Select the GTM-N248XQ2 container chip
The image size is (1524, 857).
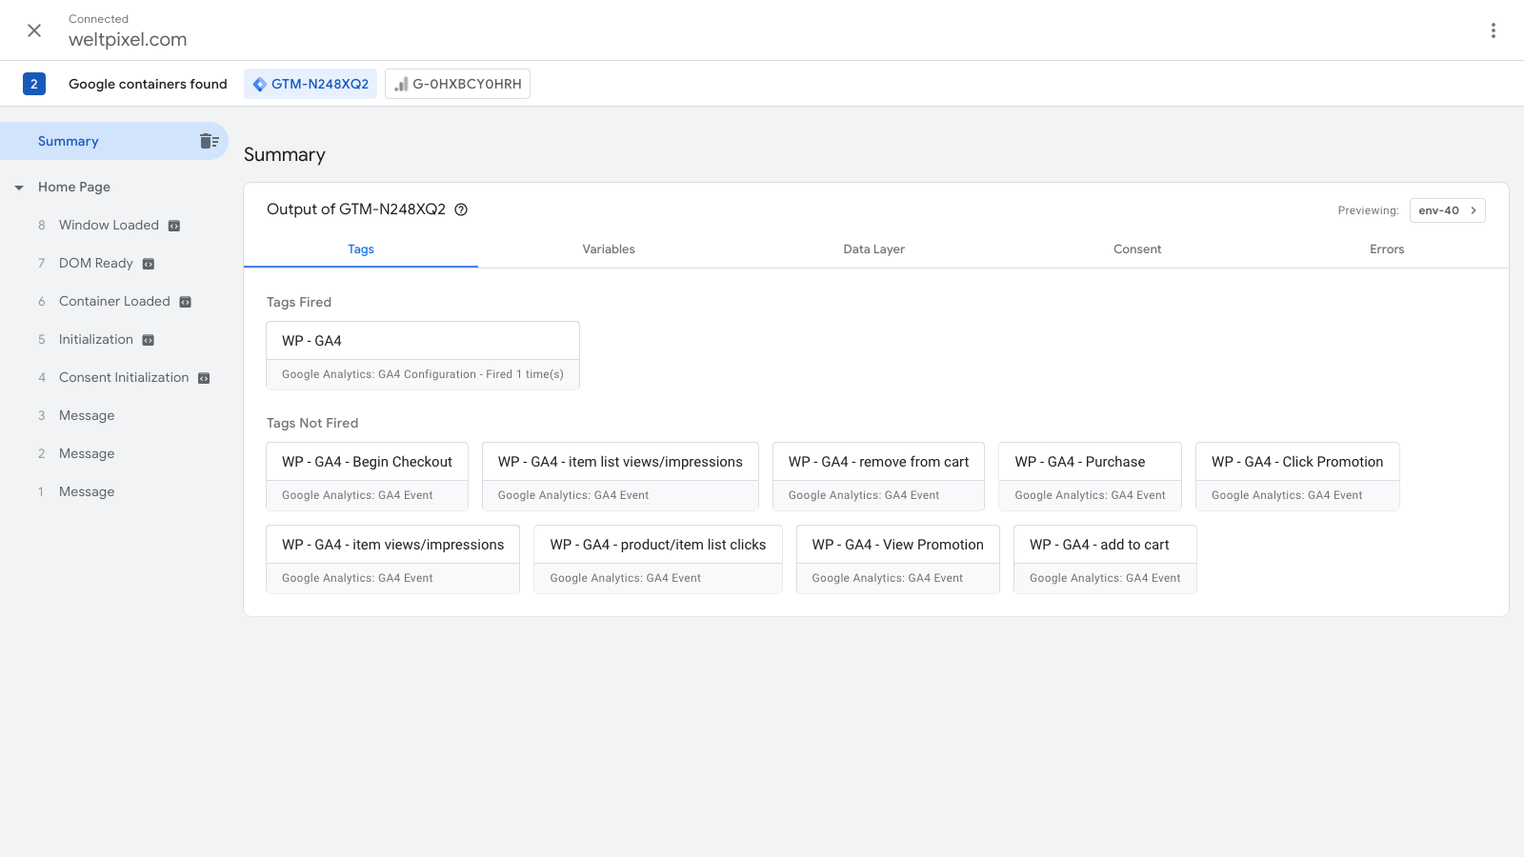(311, 84)
